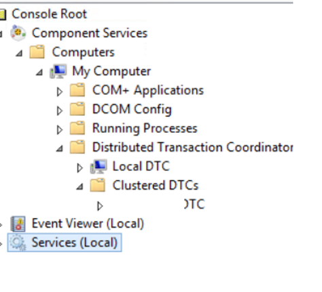
Task: Expand the Running Processes node
Action: pyautogui.click(x=60, y=129)
